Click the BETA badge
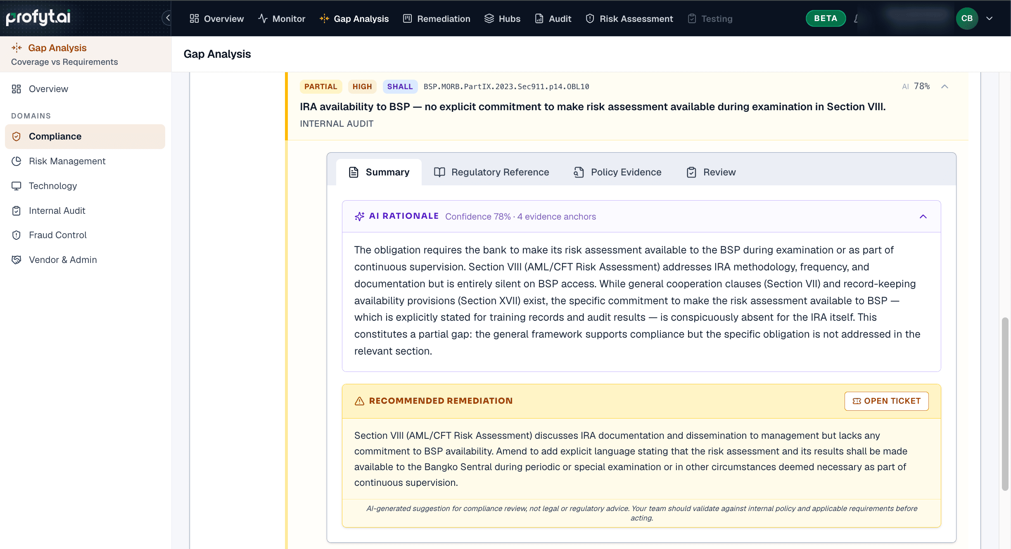 [826, 19]
